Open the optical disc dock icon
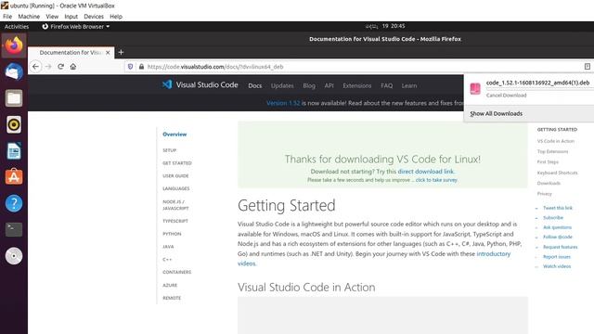This screenshot has height=334, width=594. [x=14, y=256]
